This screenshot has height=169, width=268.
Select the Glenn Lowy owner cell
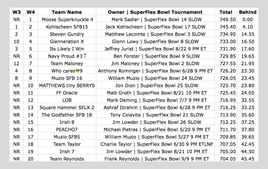155,41
